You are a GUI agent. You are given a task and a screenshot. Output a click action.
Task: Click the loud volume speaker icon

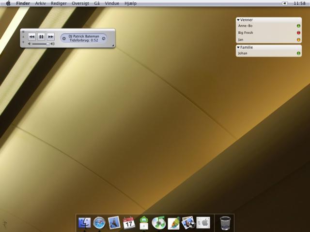pyautogui.click(x=53, y=44)
